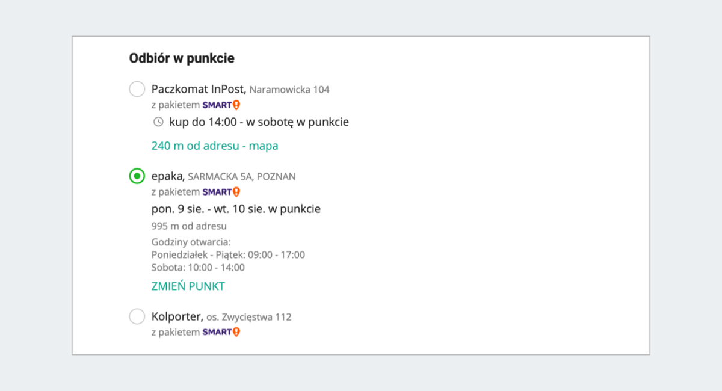The height and width of the screenshot is (391, 722).
Task: Click the "Paczkomat InPost" option label
Action: coord(199,90)
